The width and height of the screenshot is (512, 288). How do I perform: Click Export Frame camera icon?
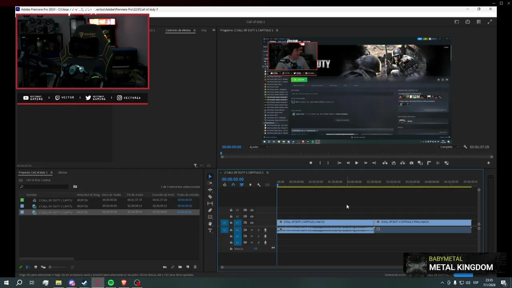tap(411, 163)
